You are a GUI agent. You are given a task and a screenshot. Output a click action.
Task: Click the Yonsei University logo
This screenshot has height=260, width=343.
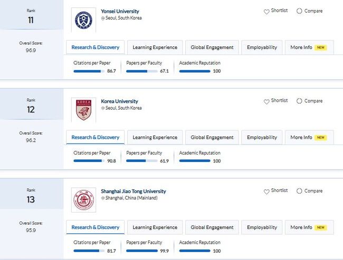pos(83,20)
